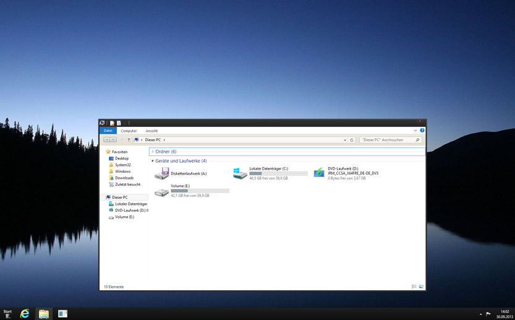Click the "Dieser PC" durchsuchen search field
Screen dimensions: 515x320
(x=387, y=140)
